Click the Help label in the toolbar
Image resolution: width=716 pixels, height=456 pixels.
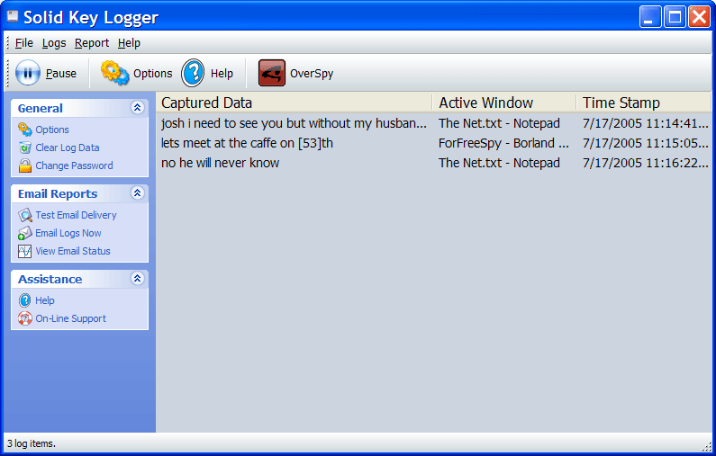coord(222,74)
